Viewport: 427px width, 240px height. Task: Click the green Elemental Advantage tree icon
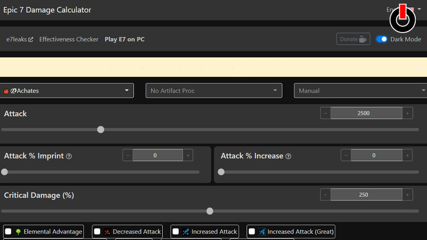[18, 232]
